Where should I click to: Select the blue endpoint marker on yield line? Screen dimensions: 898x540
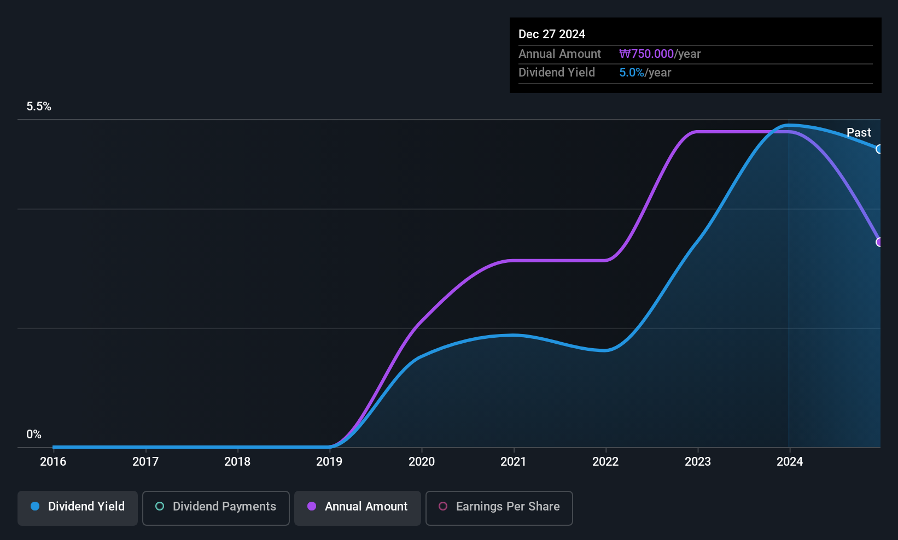point(879,149)
